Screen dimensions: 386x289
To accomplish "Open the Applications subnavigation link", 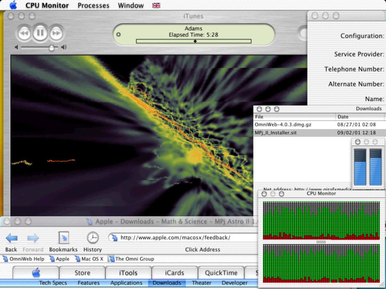I will point(126,283).
